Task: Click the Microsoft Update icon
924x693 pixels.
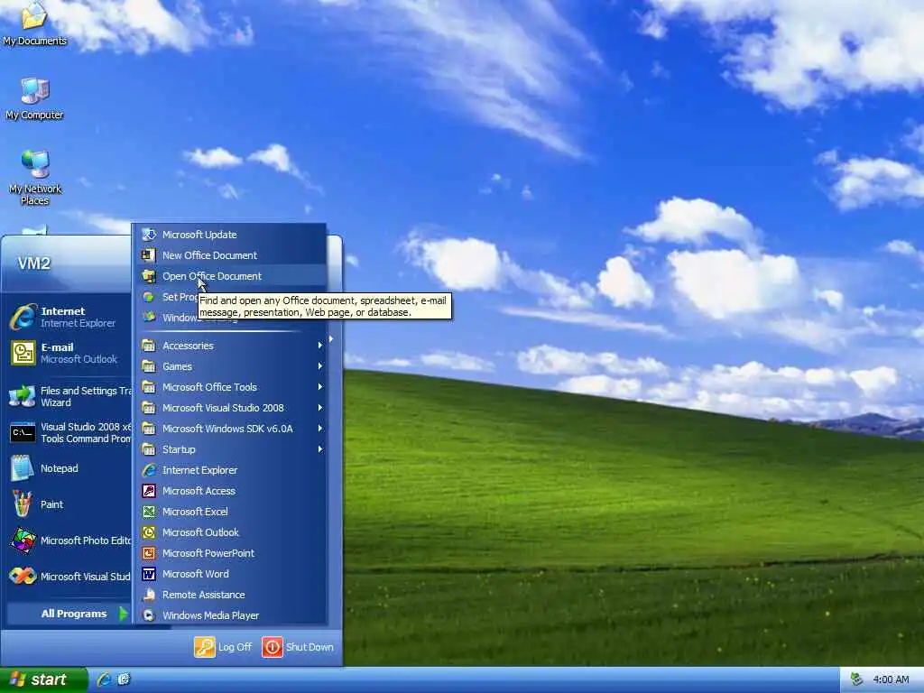Action: pyautogui.click(x=149, y=235)
